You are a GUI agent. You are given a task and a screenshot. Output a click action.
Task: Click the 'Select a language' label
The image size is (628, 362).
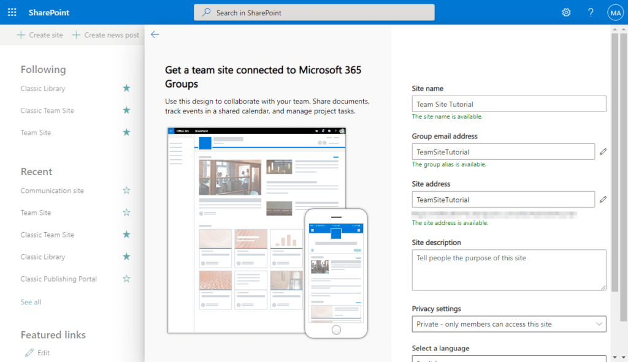click(x=440, y=349)
